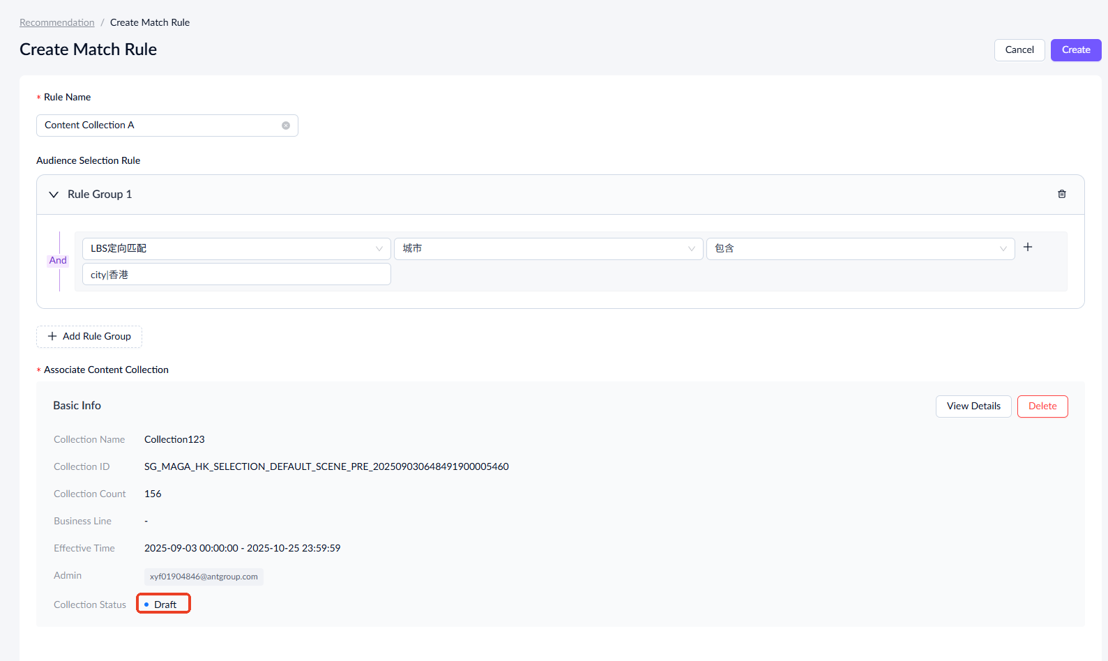
Task: Go to Recommendation breadcrumb link
Action: [57, 22]
